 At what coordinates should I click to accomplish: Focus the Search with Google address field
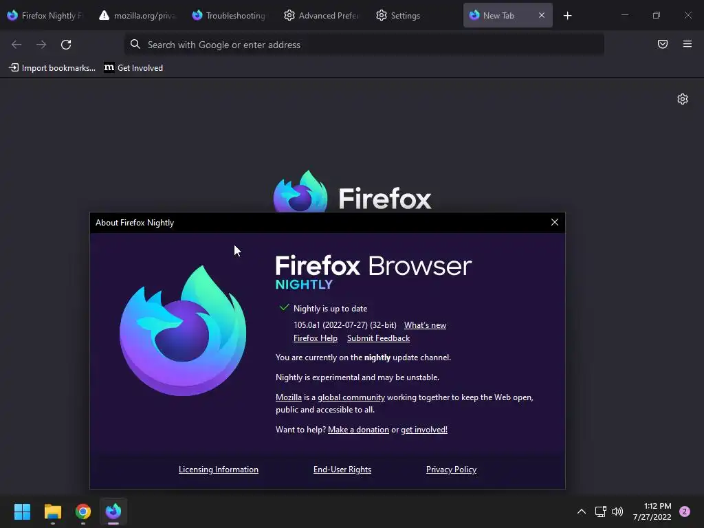click(364, 45)
